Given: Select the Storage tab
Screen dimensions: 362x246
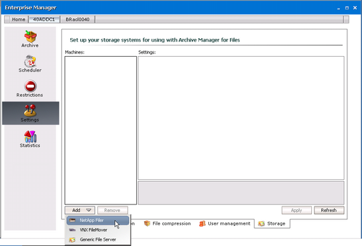Looking at the screenshot, I should click(272, 223).
